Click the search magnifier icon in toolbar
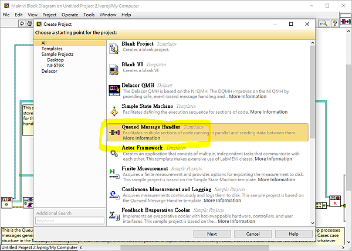Screen dimensions: 352x251 [x=324, y=23]
